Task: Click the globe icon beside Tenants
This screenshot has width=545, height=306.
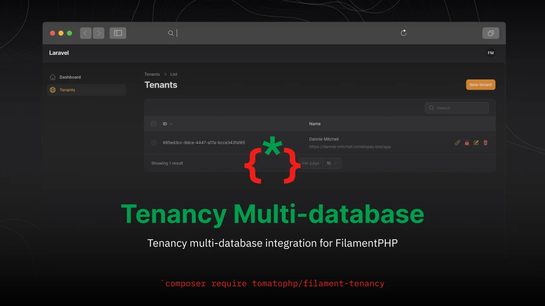Action: click(x=53, y=90)
